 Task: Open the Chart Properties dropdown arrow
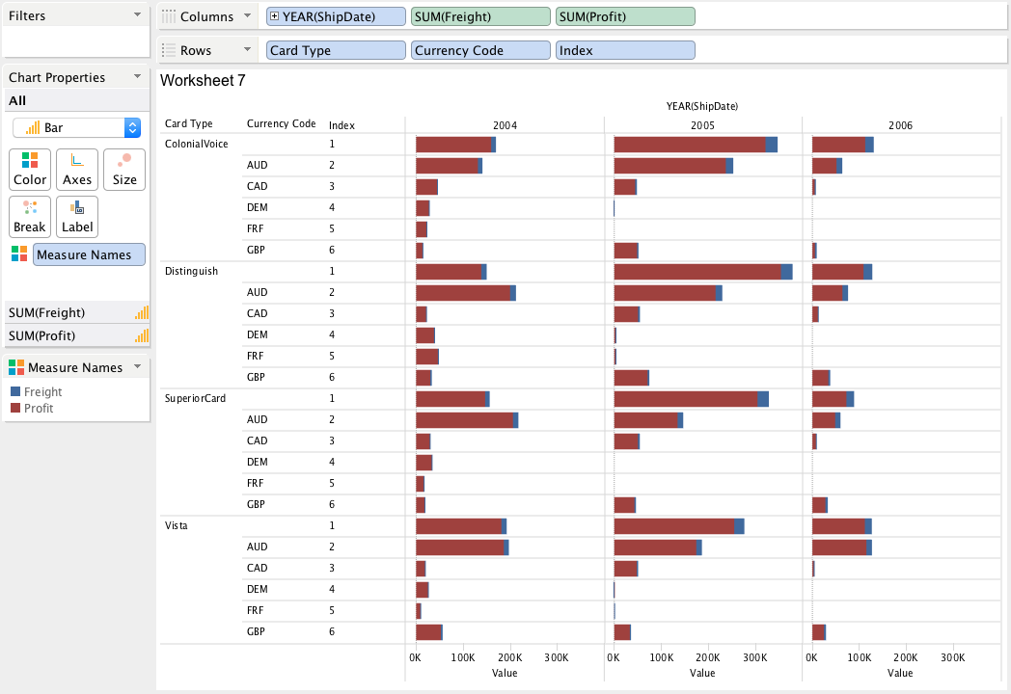[137, 77]
